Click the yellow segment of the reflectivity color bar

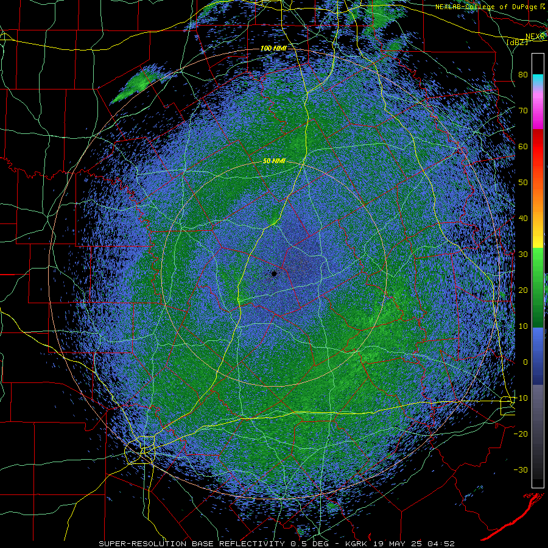[x=538, y=235]
